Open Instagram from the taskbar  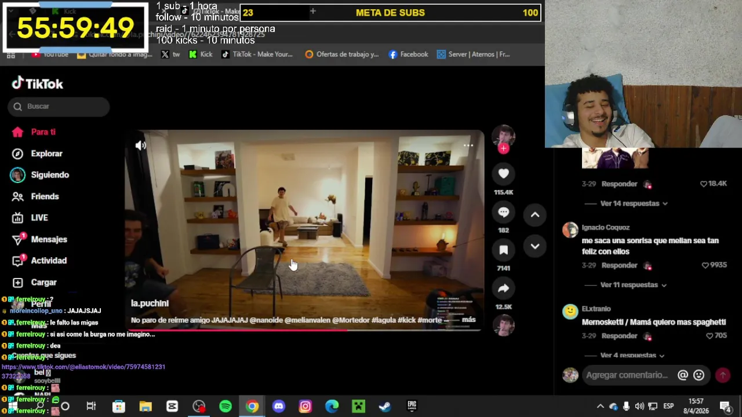pyautogui.click(x=305, y=407)
